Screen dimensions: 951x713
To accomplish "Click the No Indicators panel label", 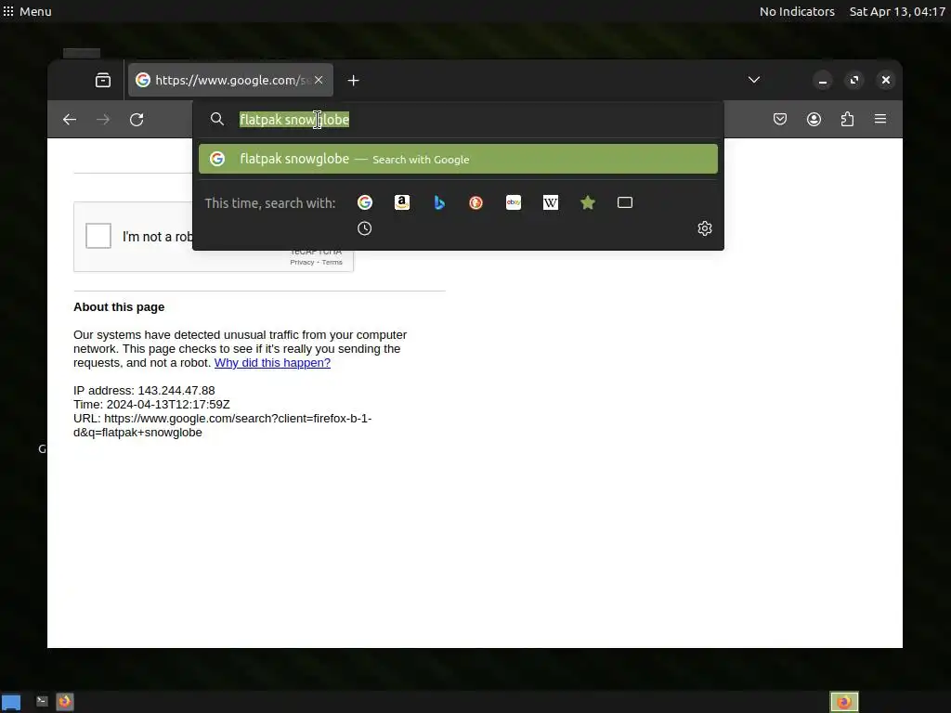I will (797, 11).
